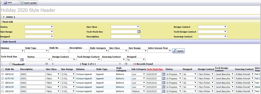The width and height of the screenshot is (261, 94).
Task: Check the select-all checkbox in table header
Action: click(x=3, y=69)
